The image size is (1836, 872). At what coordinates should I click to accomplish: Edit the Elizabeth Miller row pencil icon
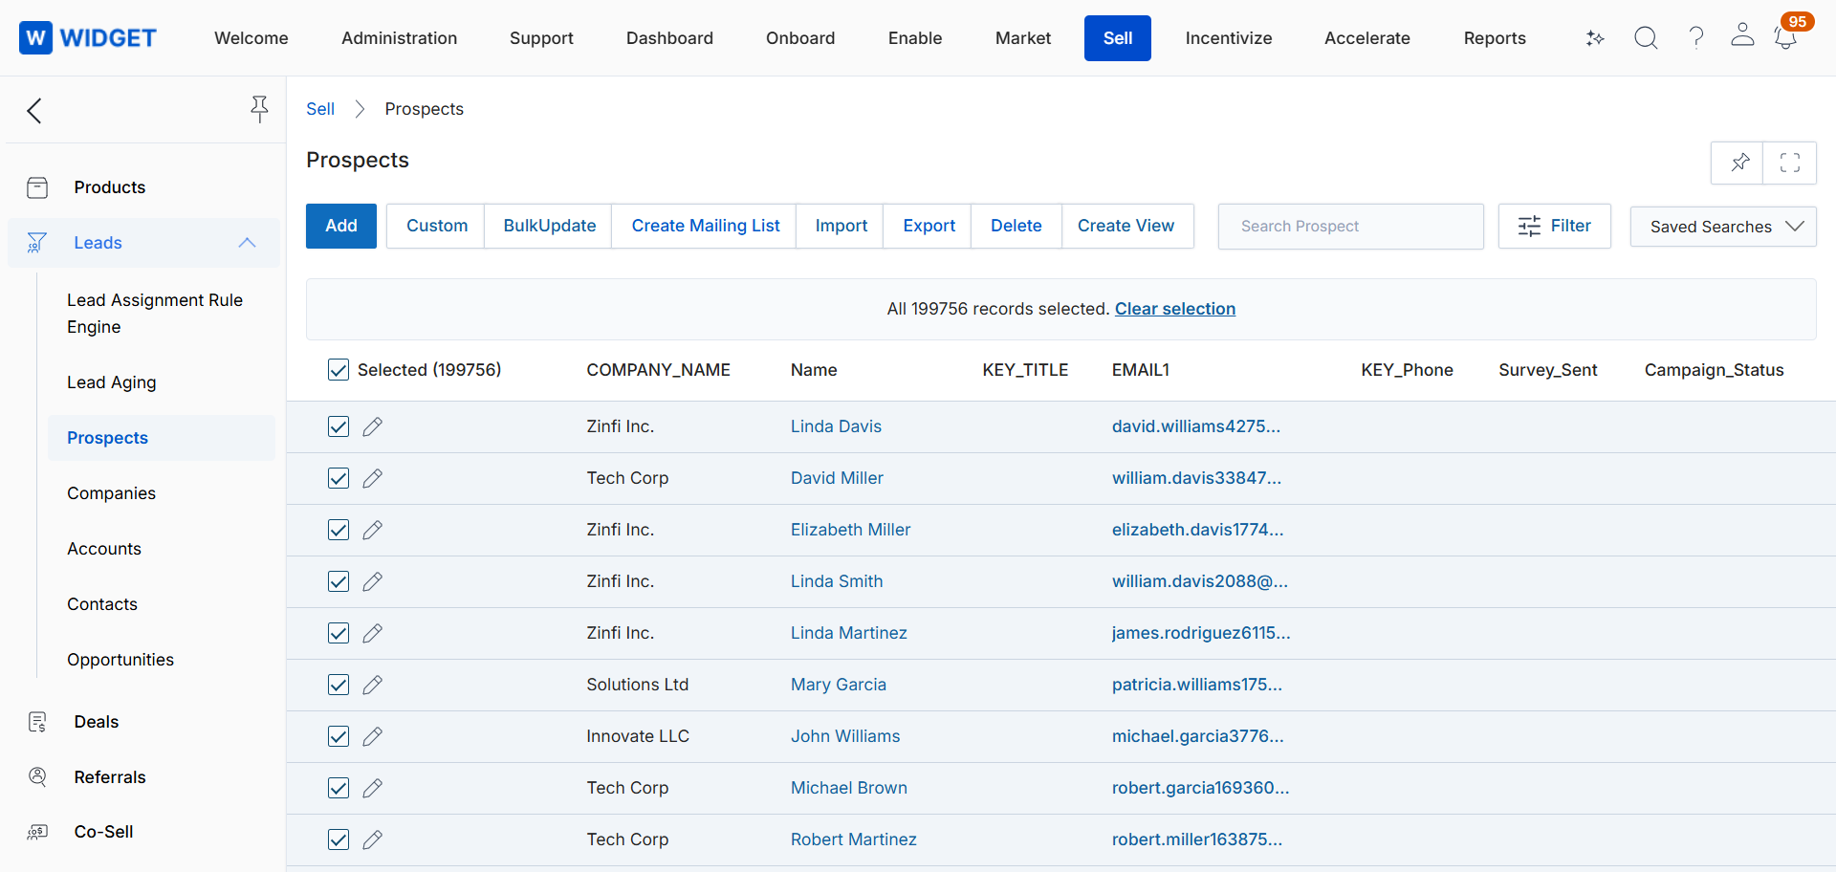pyautogui.click(x=373, y=530)
